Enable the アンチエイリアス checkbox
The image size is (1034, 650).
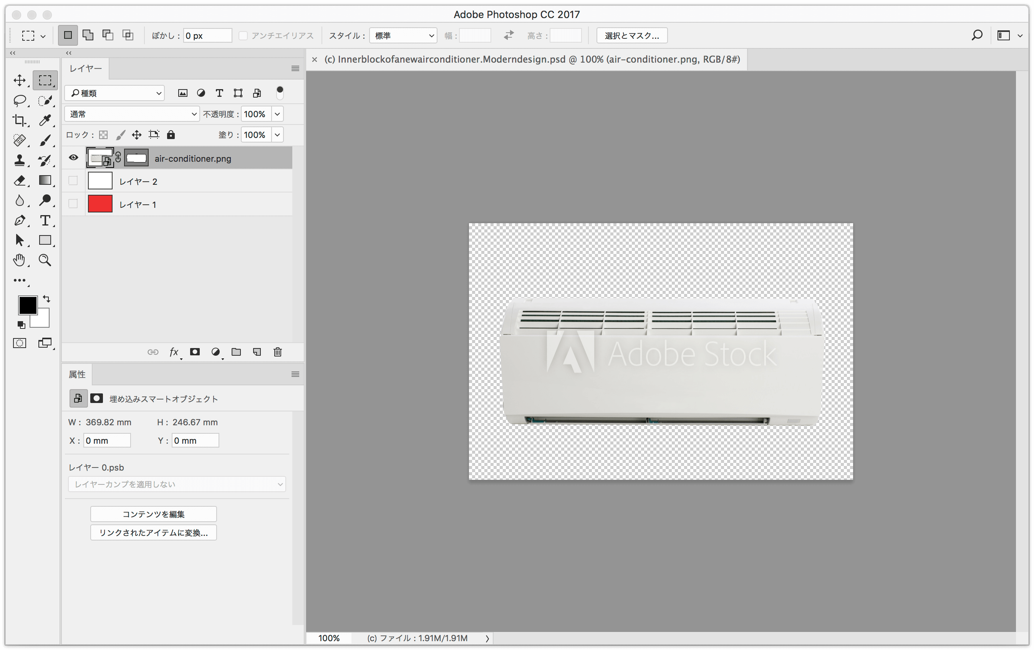[243, 36]
